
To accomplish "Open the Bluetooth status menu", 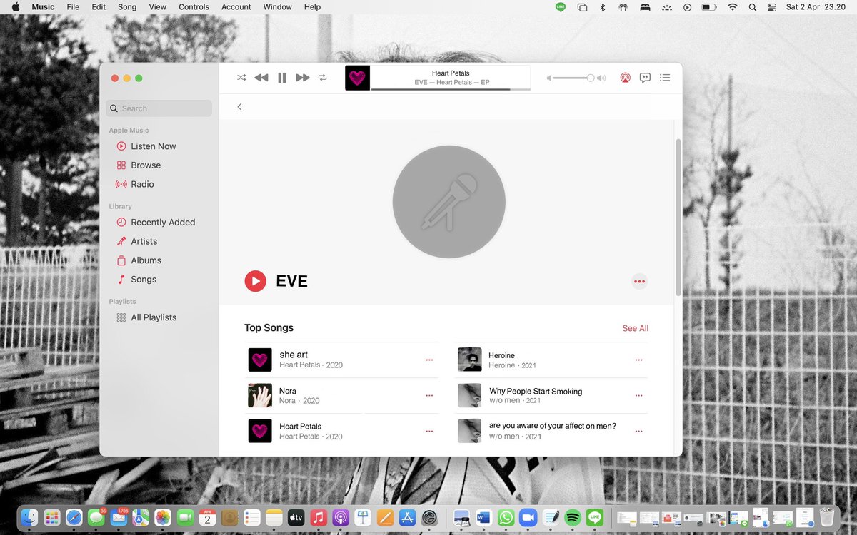I will (602, 7).
